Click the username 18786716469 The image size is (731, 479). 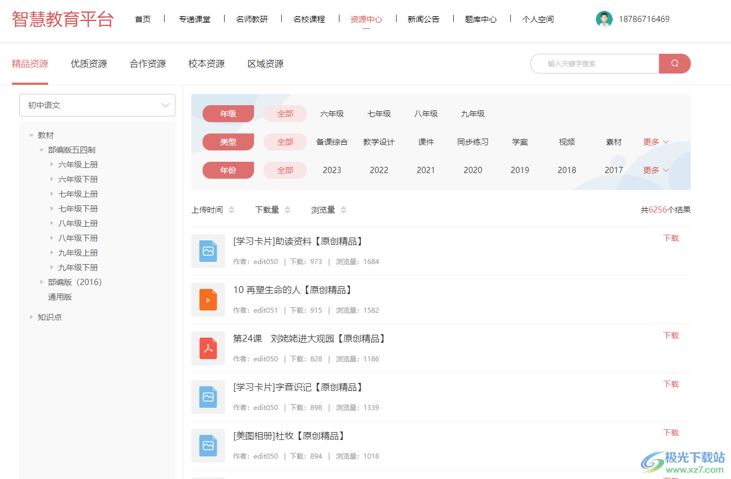coord(644,19)
